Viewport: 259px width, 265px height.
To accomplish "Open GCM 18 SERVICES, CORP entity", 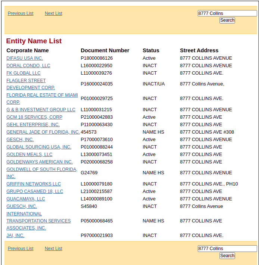I will pos(34,117).
